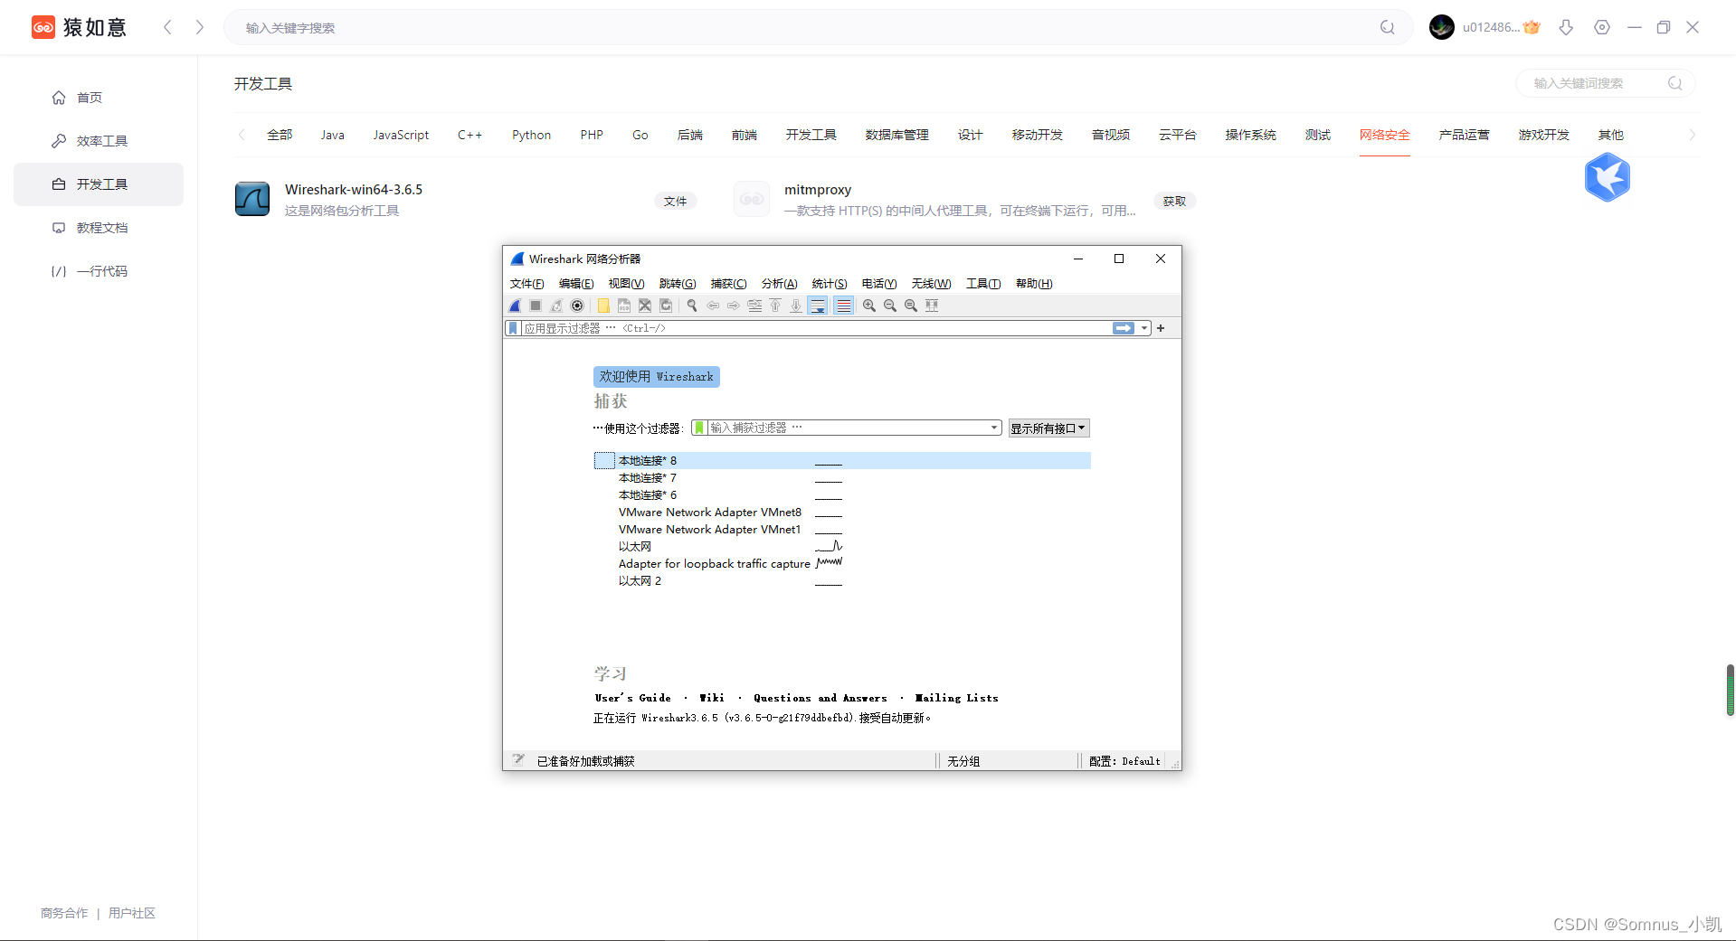This screenshot has width=1736, height=941.
Task: Jump to last packet icon
Action: pos(796,306)
